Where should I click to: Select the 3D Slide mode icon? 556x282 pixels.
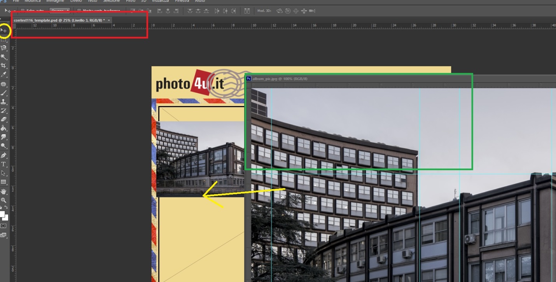[304, 10]
